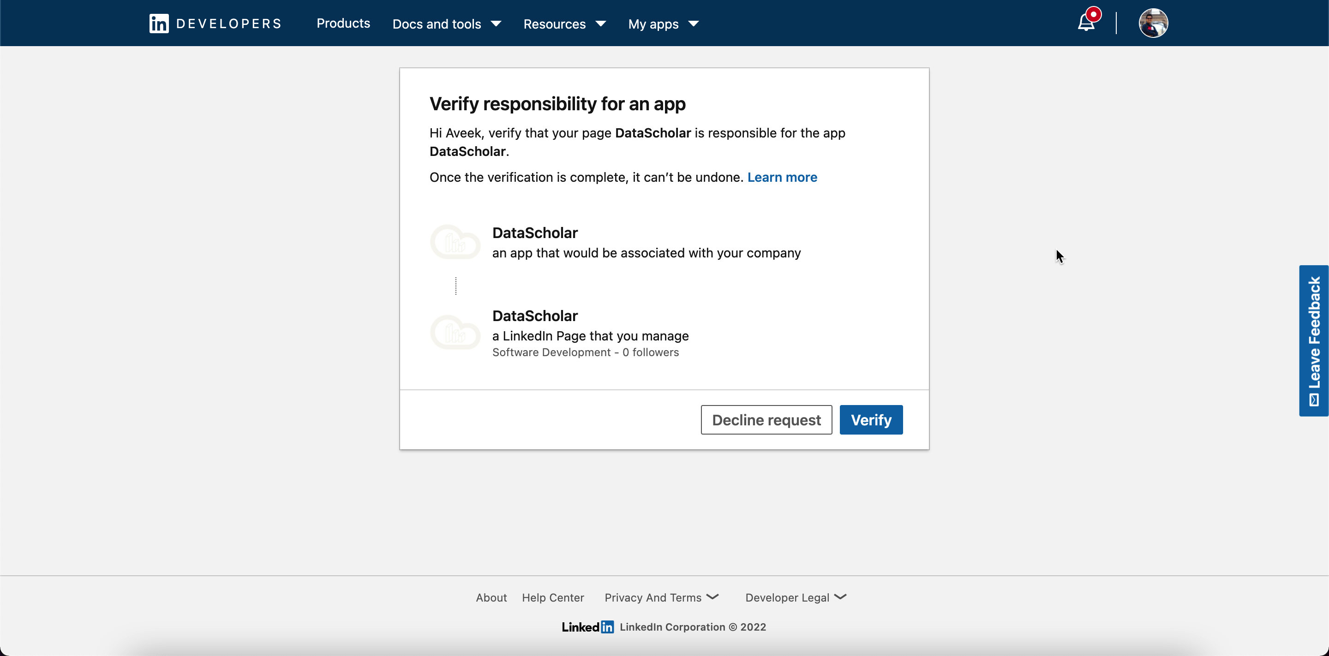This screenshot has height=656, width=1329.
Task: Open the About footer link
Action: coord(491,597)
